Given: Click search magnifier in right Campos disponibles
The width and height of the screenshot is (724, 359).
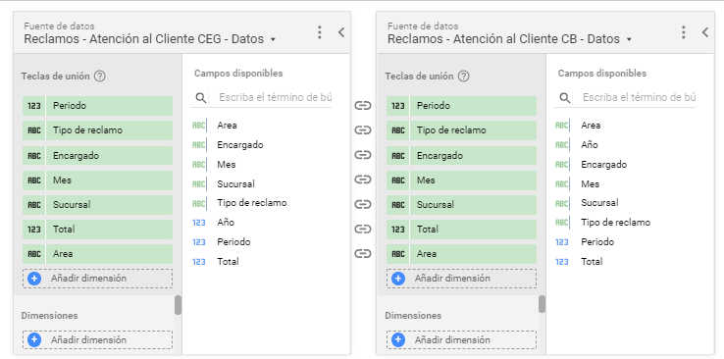Looking at the screenshot, I should coord(565,98).
